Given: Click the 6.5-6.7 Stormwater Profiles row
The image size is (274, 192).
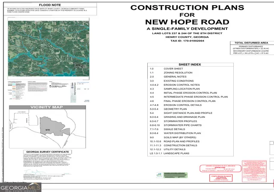Looking at the screenshot, I should [x=173, y=121].
